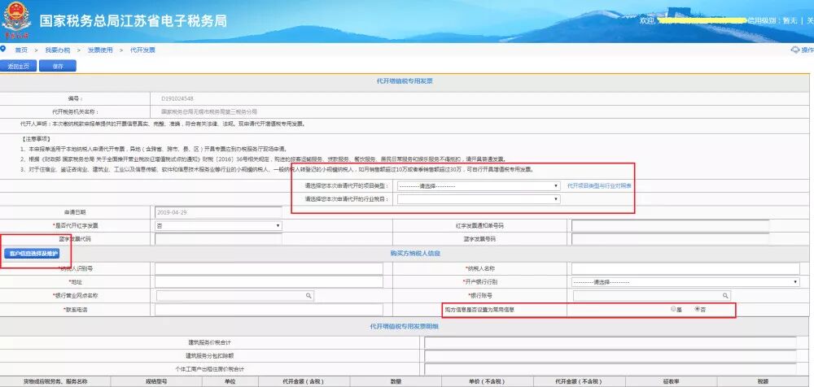Click the 数量 column header
The image size is (814, 387).
pyautogui.click(x=395, y=382)
